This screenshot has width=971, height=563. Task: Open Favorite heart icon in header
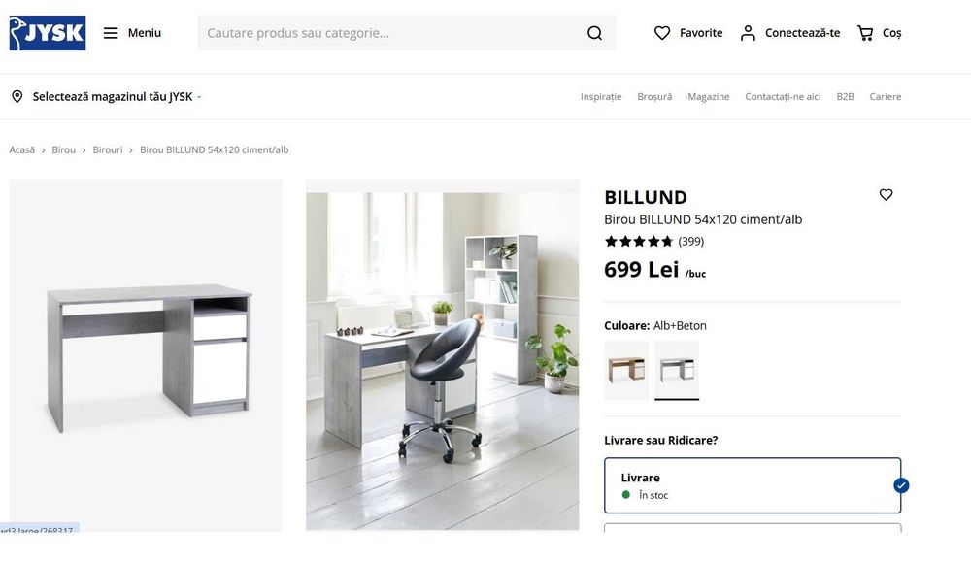click(x=662, y=33)
